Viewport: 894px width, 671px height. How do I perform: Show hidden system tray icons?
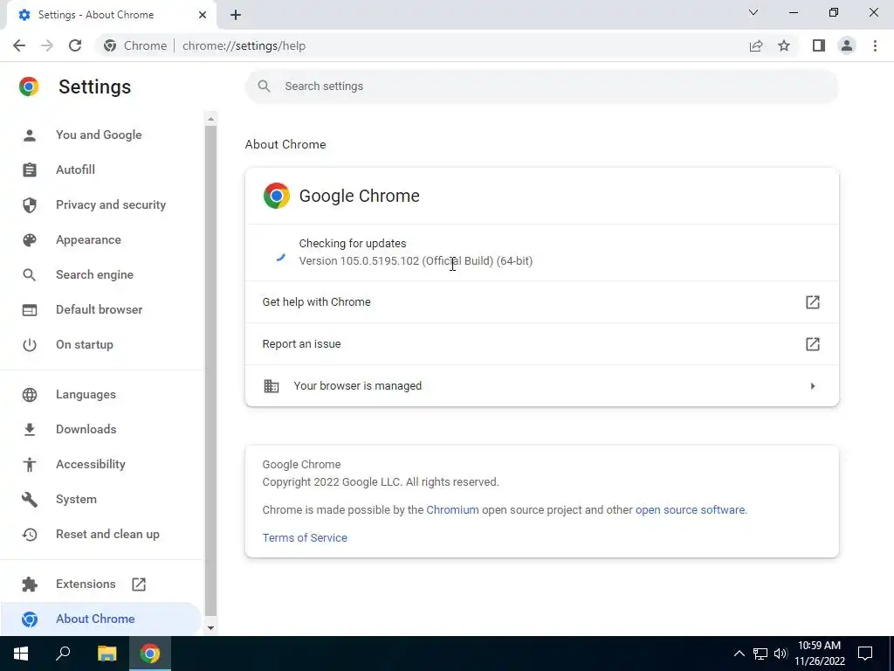(739, 654)
